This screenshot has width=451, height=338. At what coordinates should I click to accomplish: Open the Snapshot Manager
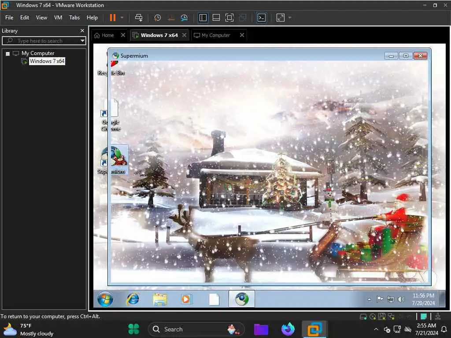[184, 18]
